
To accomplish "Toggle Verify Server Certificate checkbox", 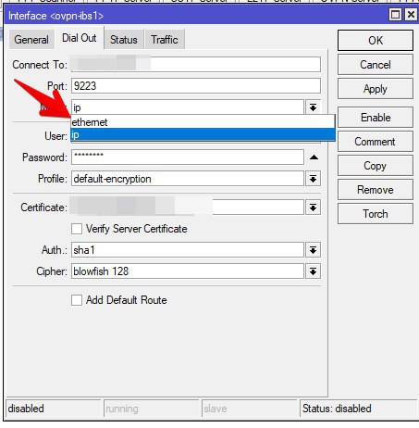I will (x=77, y=229).
